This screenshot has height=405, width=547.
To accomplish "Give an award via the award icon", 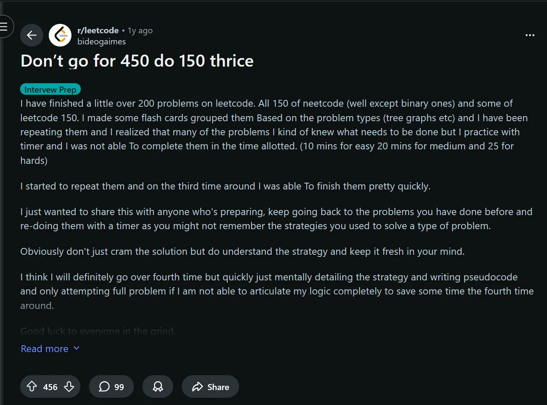I will [158, 387].
